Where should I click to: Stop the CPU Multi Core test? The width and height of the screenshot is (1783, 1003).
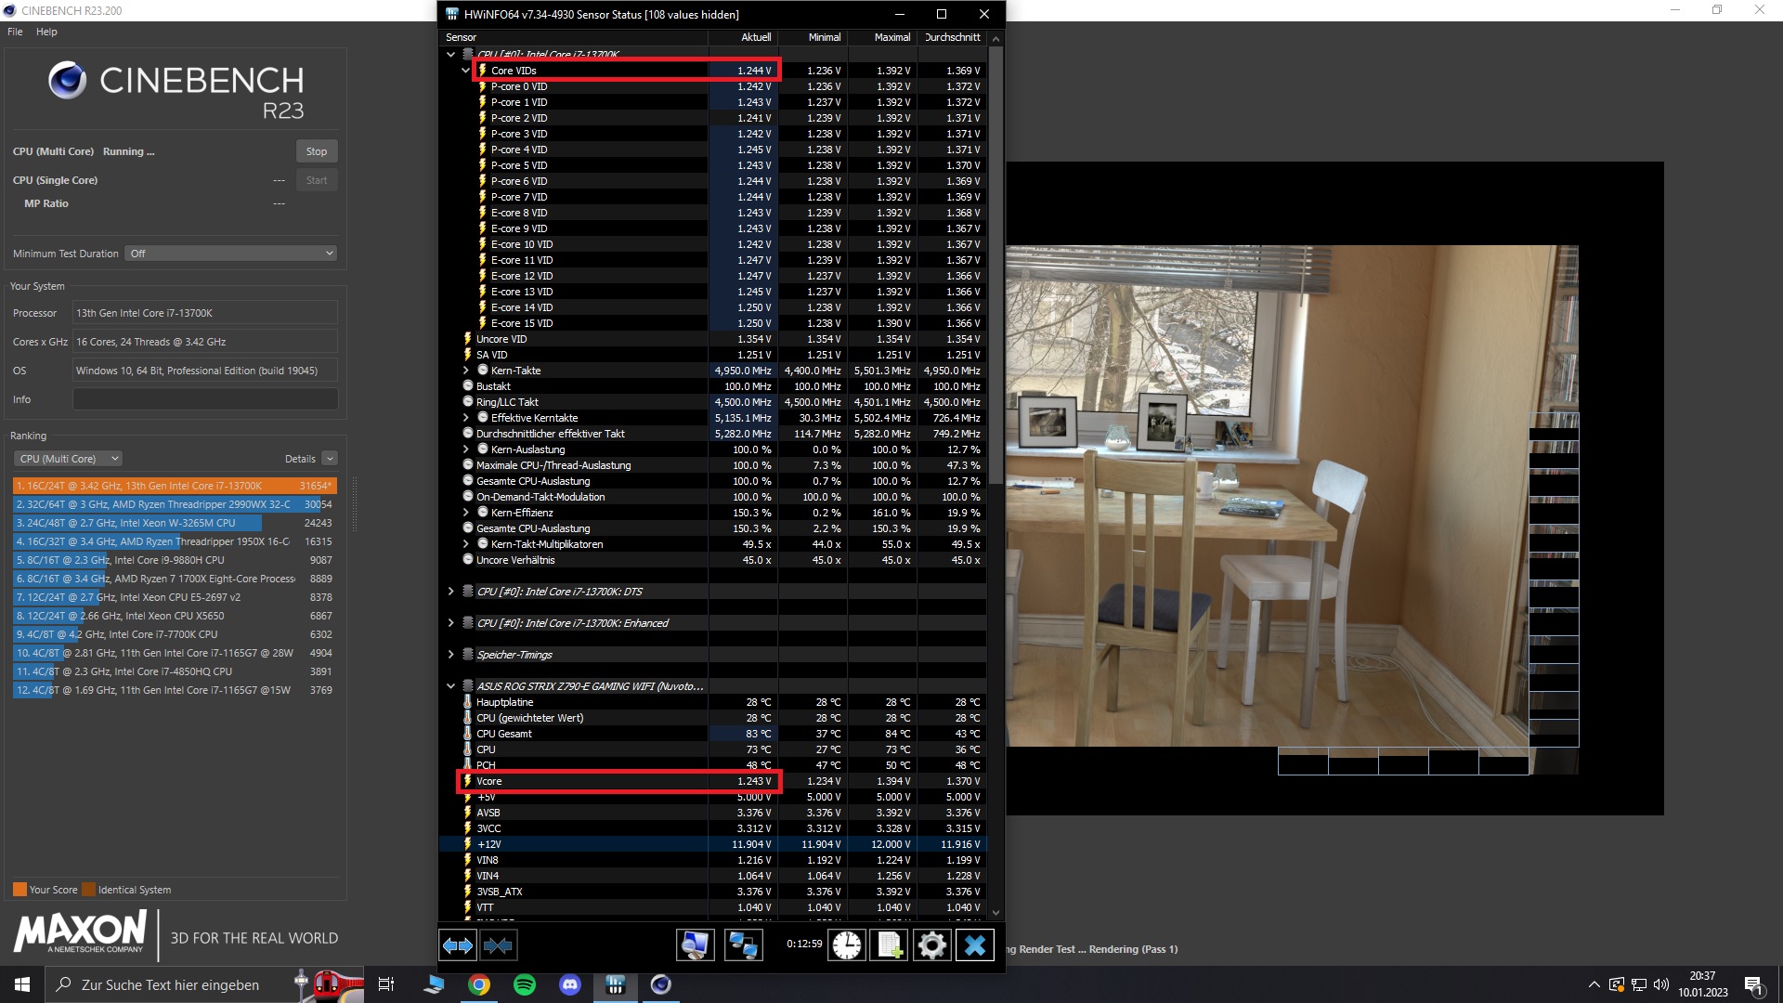click(317, 151)
